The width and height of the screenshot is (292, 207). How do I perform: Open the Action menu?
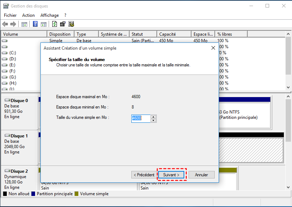coord(28,15)
